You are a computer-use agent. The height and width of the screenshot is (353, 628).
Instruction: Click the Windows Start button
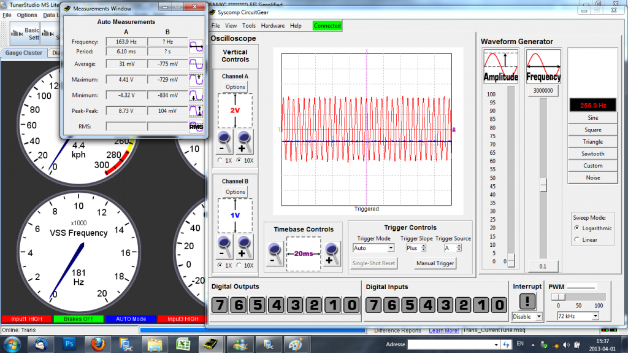coord(12,344)
